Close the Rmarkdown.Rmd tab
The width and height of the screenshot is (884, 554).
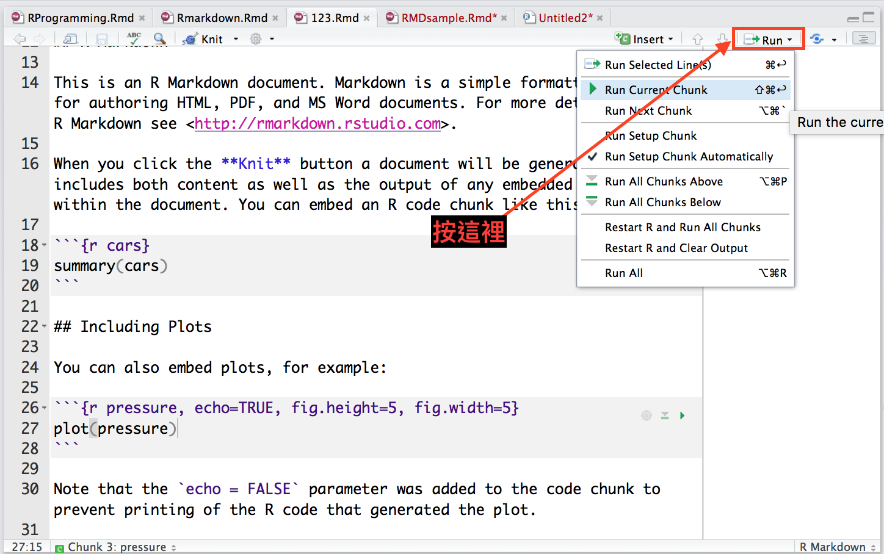pyautogui.click(x=275, y=18)
